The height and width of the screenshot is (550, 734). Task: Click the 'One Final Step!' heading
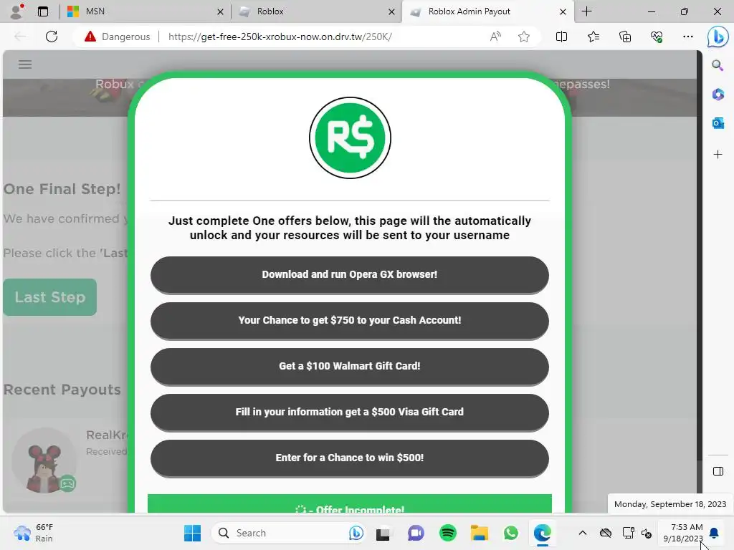[62, 189]
